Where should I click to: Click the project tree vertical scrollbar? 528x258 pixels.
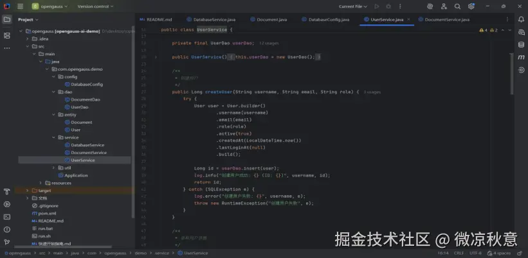pos(133,123)
